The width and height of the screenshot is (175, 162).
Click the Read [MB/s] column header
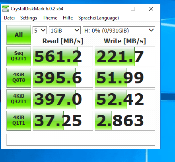[x=63, y=41]
